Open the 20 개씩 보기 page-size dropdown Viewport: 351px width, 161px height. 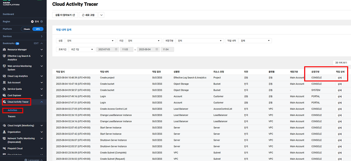point(342,63)
